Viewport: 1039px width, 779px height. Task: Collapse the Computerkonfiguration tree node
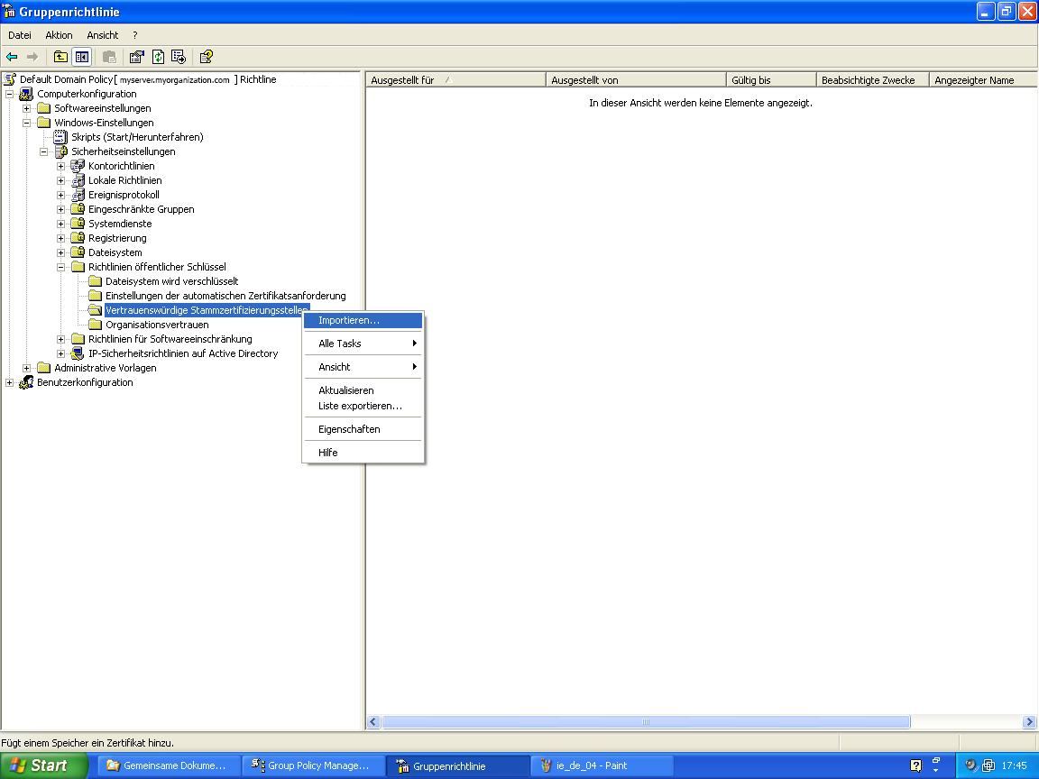point(10,94)
